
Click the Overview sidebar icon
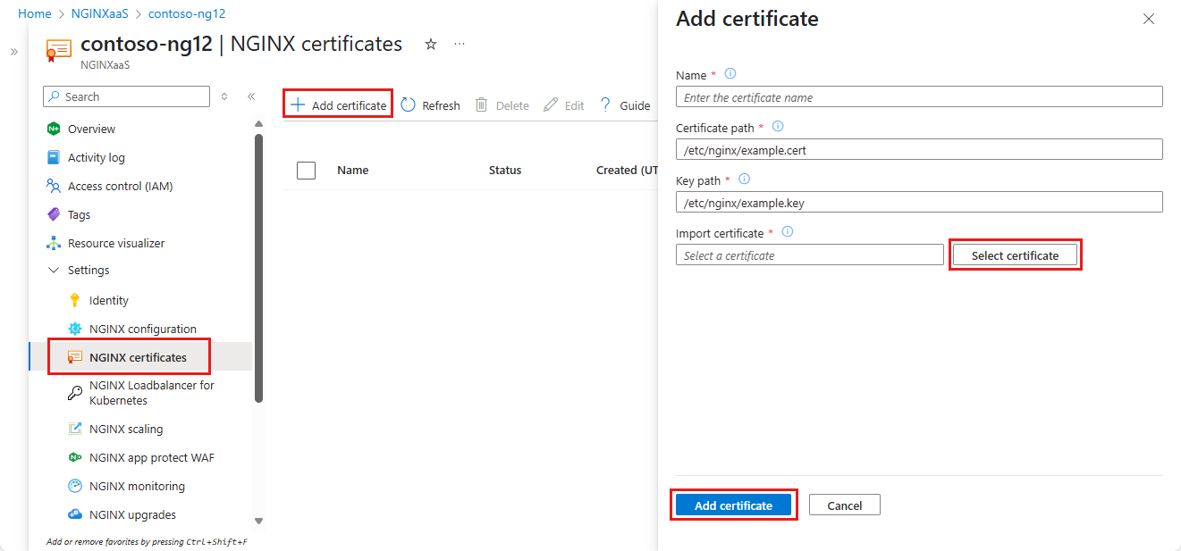(x=53, y=129)
